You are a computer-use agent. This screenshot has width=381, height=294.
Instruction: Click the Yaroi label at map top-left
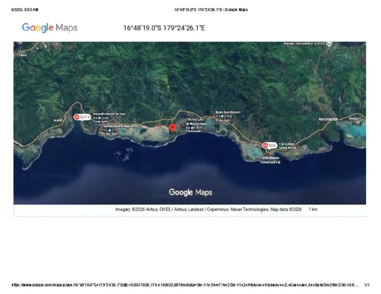click(x=22, y=55)
